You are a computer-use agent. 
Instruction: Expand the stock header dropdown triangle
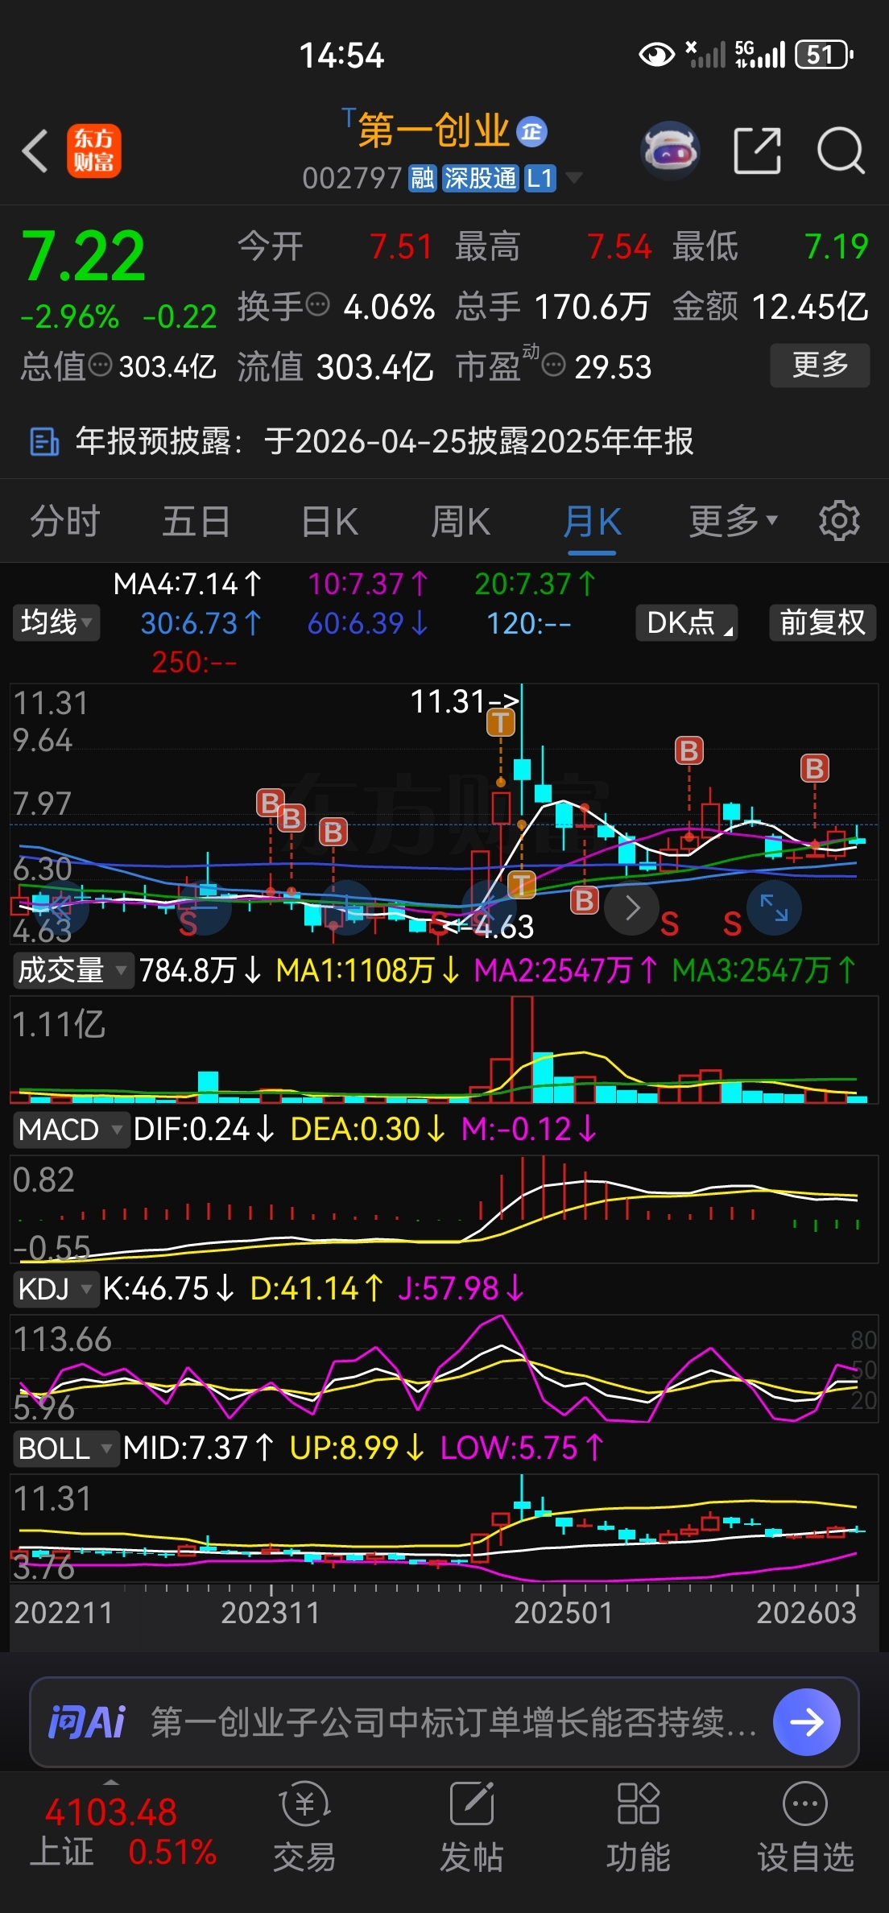pyautogui.click(x=574, y=178)
